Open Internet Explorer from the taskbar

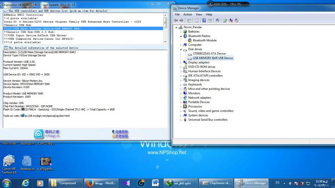(x=25, y=183)
